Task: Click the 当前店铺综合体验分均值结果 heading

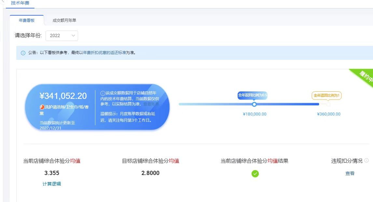Action: 254,161
